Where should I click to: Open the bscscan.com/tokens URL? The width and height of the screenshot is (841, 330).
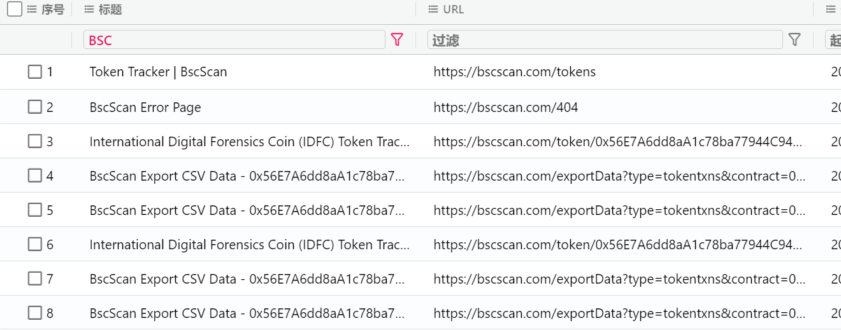click(x=514, y=72)
